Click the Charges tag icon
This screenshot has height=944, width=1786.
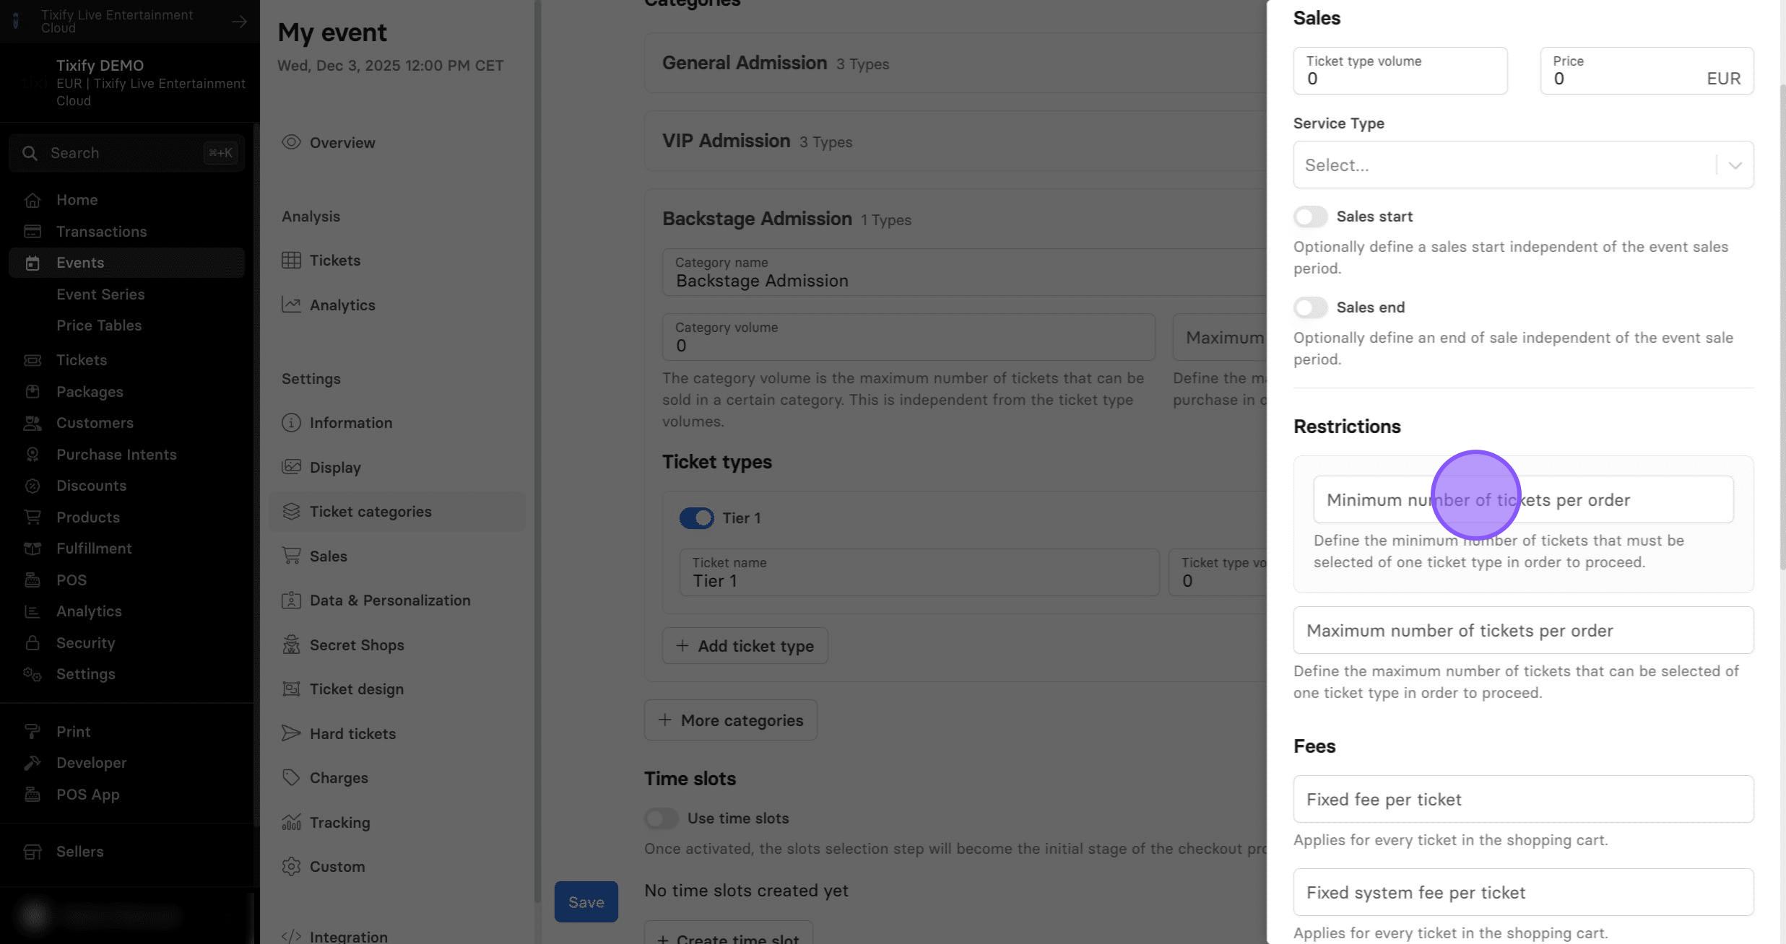(291, 777)
